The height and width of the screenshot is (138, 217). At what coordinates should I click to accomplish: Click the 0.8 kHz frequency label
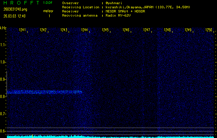tap(2, 97)
